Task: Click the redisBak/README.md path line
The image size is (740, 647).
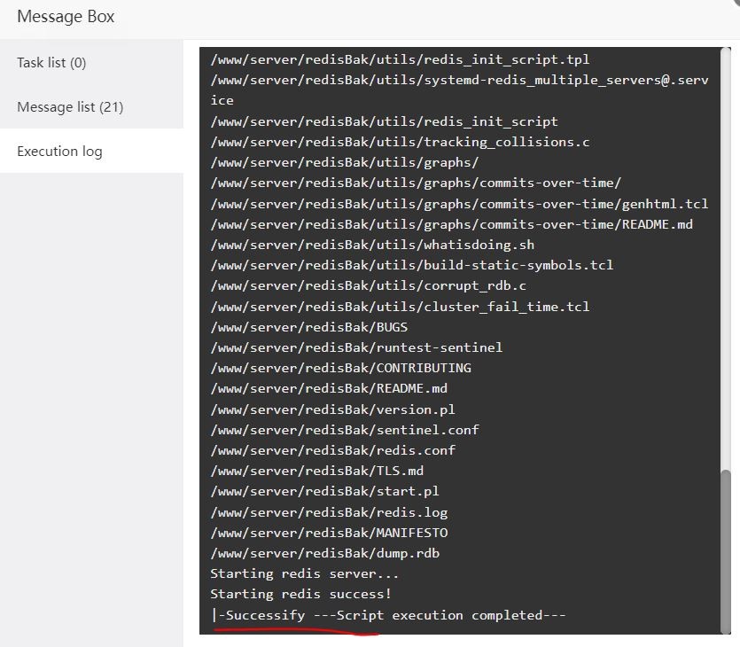Action: click(x=329, y=388)
